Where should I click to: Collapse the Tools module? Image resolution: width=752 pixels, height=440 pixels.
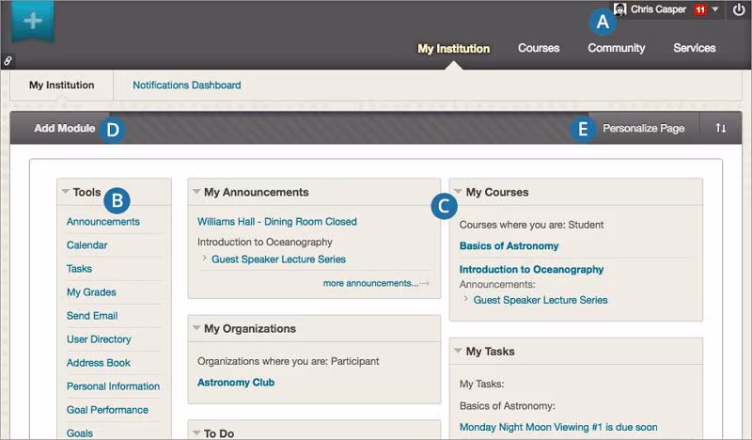pos(65,192)
